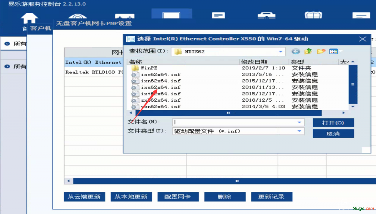The image size is (376, 214).
Task: Cancel the dialog with 取消 button
Action: point(333,134)
